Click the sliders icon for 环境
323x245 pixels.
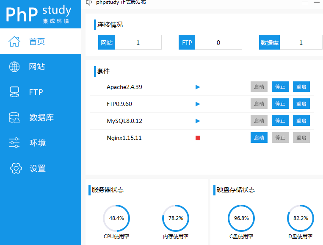coord(14,143)
